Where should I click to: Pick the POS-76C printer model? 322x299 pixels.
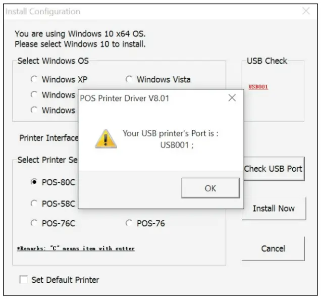pyautogui.click(x=34, y=223)
